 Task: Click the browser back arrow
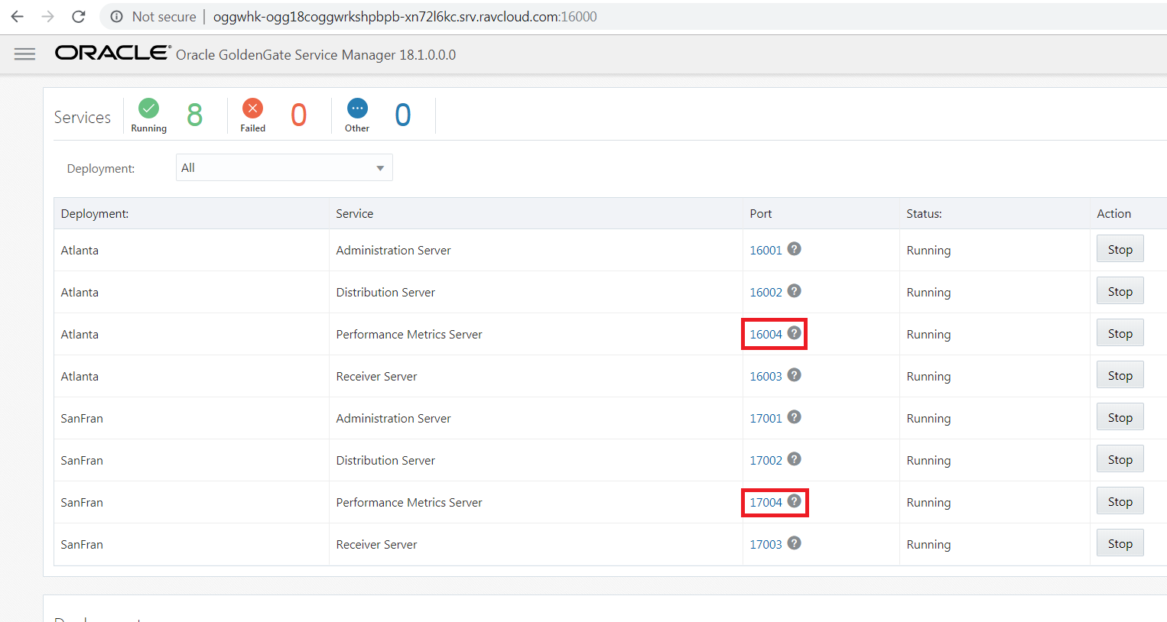pyautogui.click(x=17, y=16)
